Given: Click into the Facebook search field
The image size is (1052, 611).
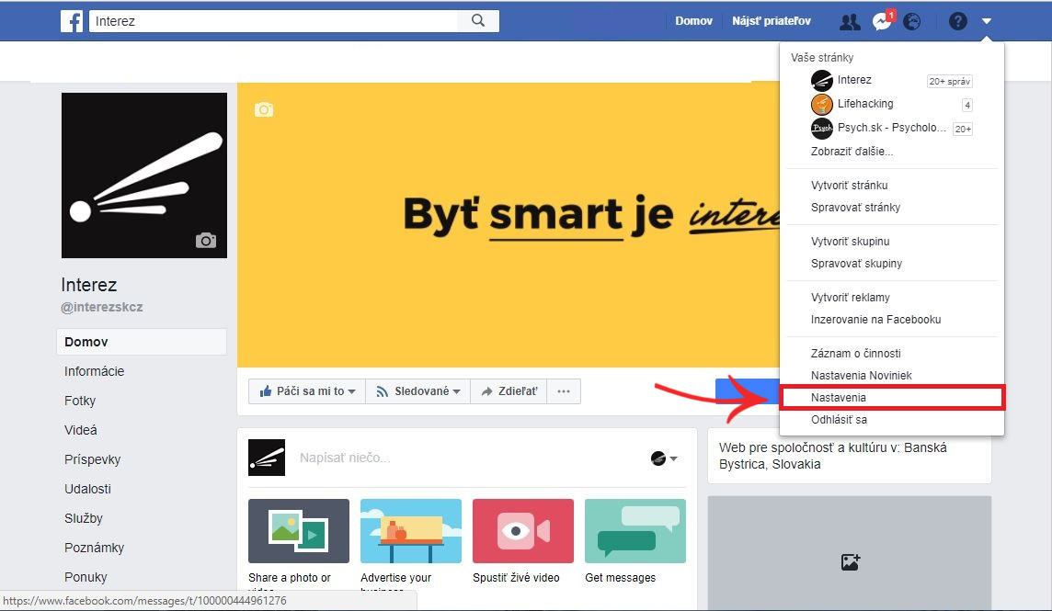Looking at the screenshot, I should click(x=273, y=21).
